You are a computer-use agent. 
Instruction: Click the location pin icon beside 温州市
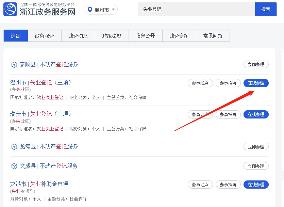click(90, 10)
